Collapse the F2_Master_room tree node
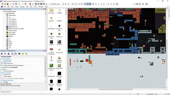Screen dimensions: 170x95 click(3, 11)
